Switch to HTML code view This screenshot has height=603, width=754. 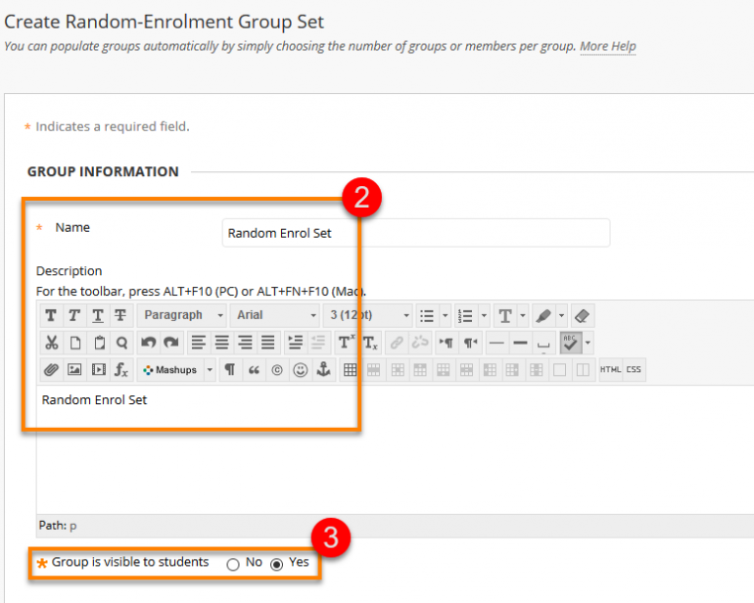[x=611, y=370]
